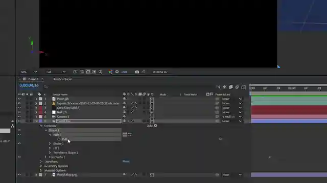Click the Mode column header
Viewport: 327px width, 183px height.
click(163, 95)
